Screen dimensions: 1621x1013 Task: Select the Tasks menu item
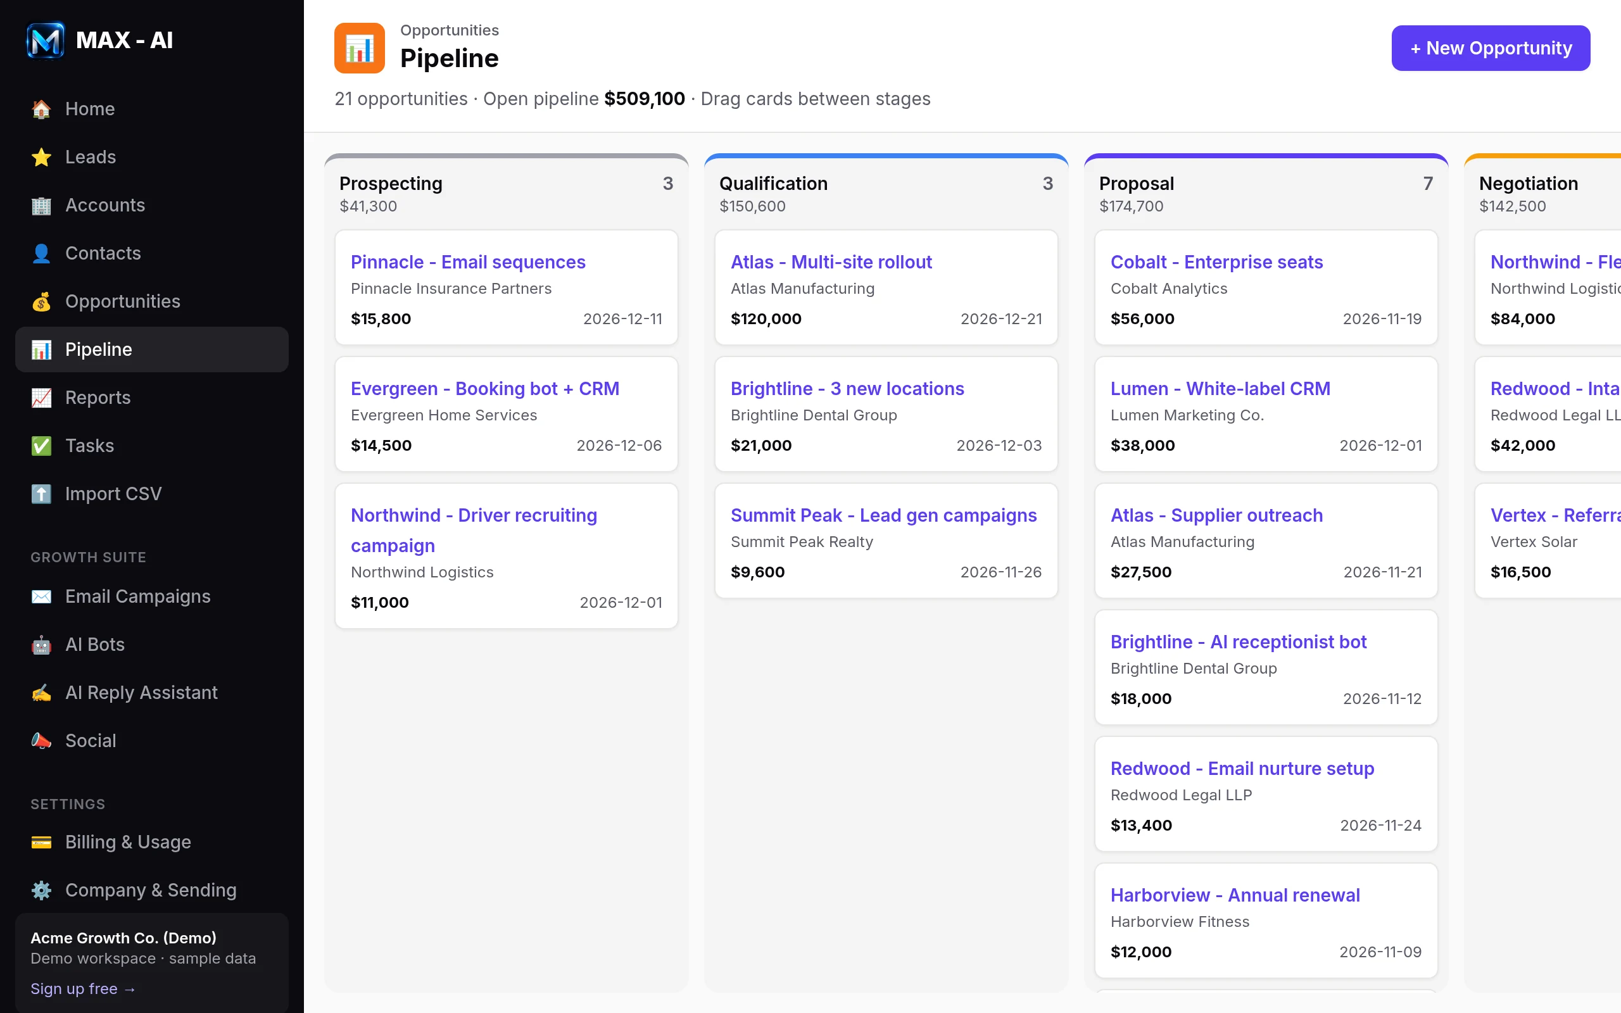coord(152,446)
